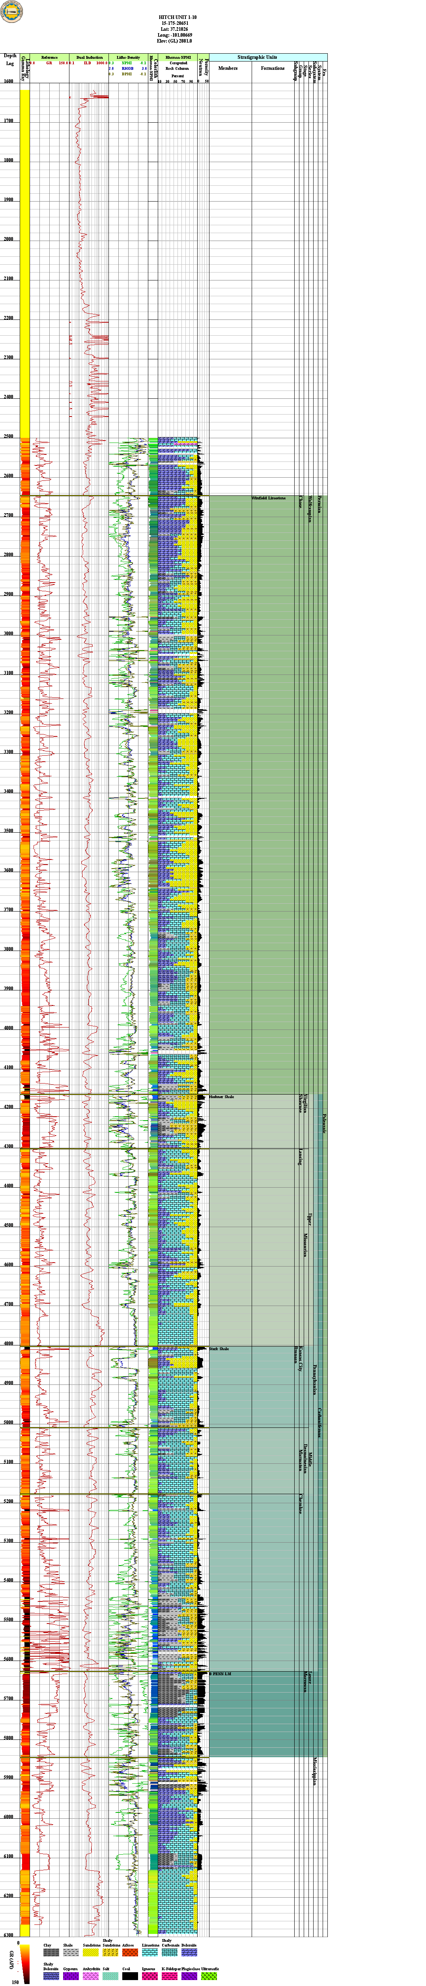
Task: Select the 'Lansing' group label
Action: (x=300, y=1157)
